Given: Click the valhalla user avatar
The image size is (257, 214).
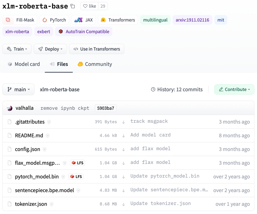Looking at the screenshot, I should tap(10, 108).
